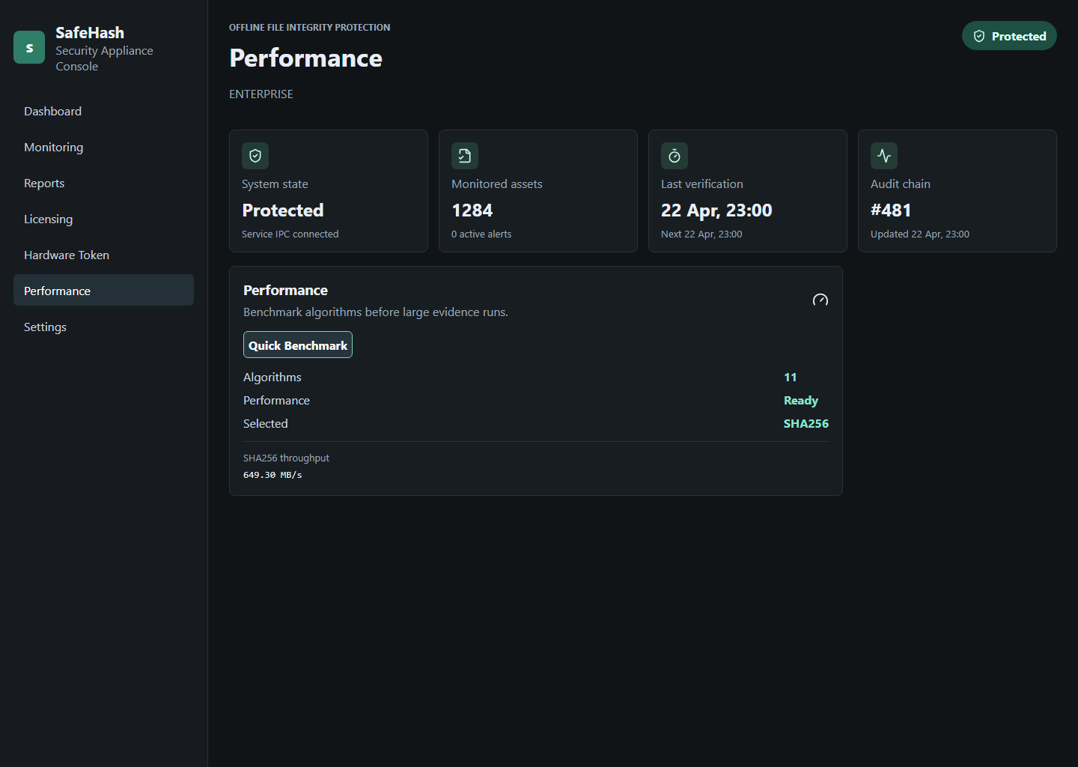Open the Monitoring section

[x=53, y=147]
